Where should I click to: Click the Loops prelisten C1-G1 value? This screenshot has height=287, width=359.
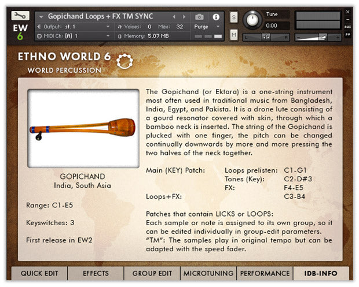tap(295, 170)
